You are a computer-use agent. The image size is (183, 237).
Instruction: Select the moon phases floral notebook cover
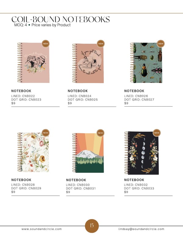point(142,153)
